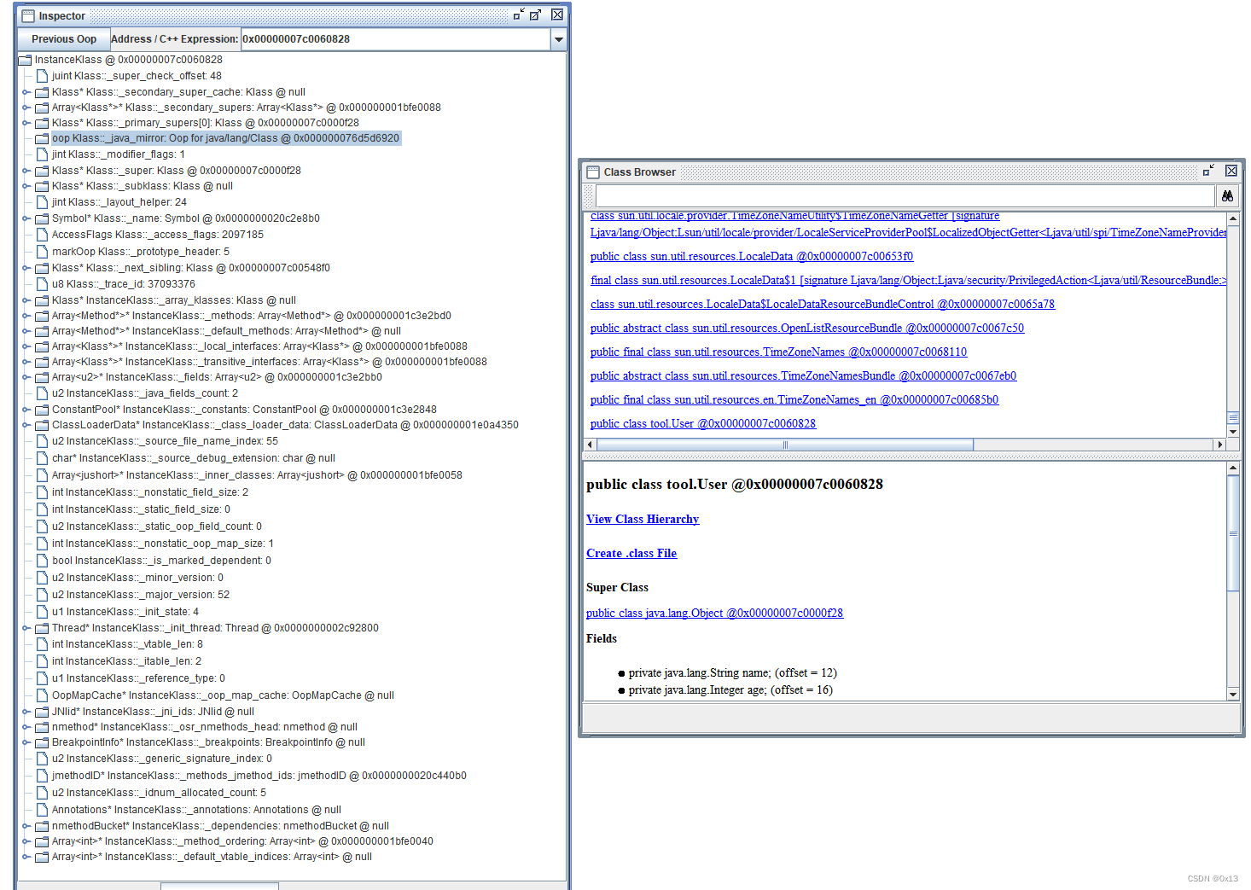The image size is (1251, 890).
Task: Expand the Klass::_super tree node
Action: click(26, 170)
